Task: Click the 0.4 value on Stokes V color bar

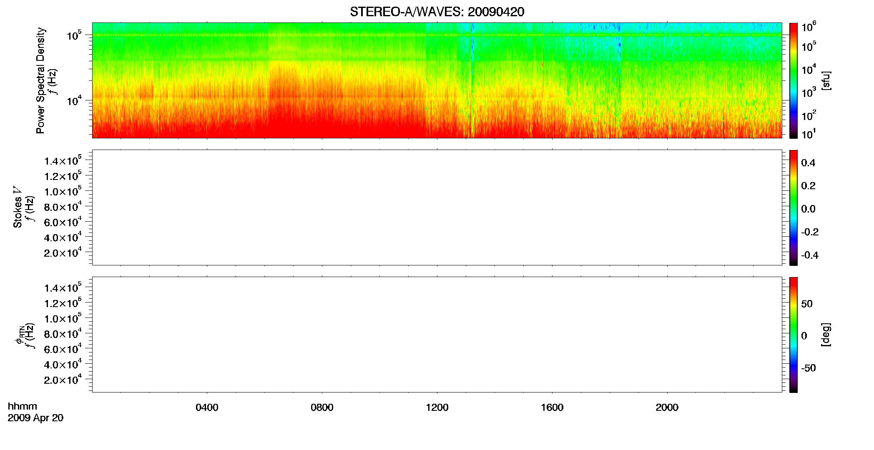Action: click(x=808, y=163)
